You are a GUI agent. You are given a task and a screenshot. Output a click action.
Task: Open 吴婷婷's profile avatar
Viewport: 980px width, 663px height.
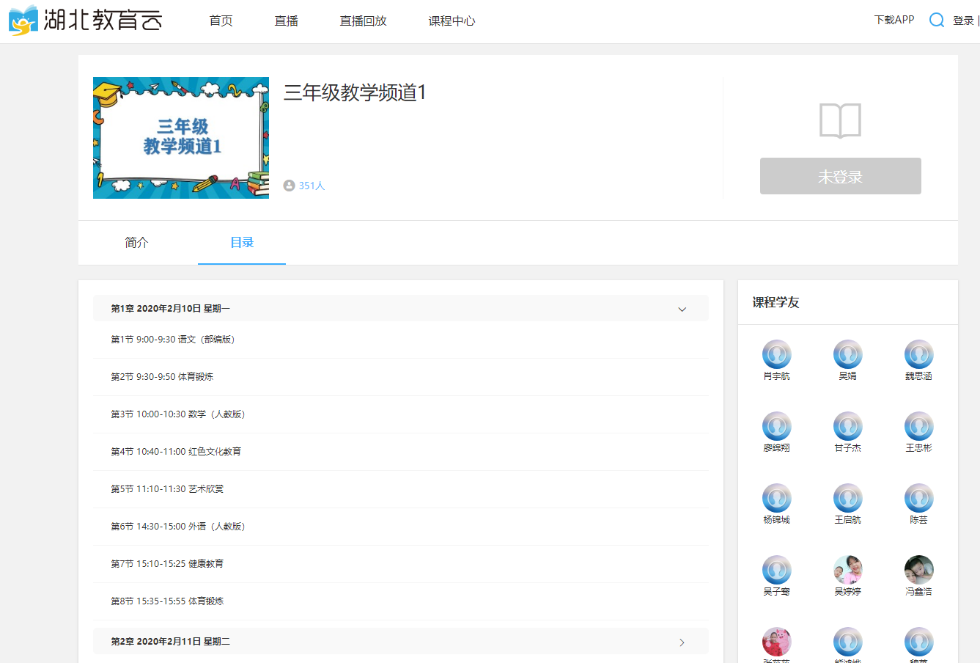coord(847,570)
